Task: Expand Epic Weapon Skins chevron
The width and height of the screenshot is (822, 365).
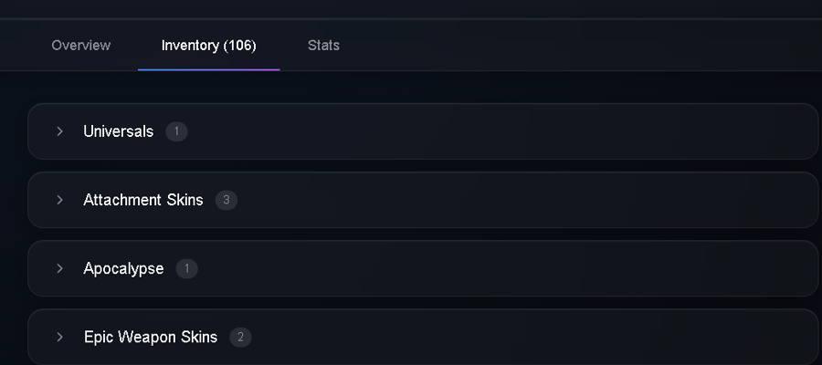Action: pos(59,338)
